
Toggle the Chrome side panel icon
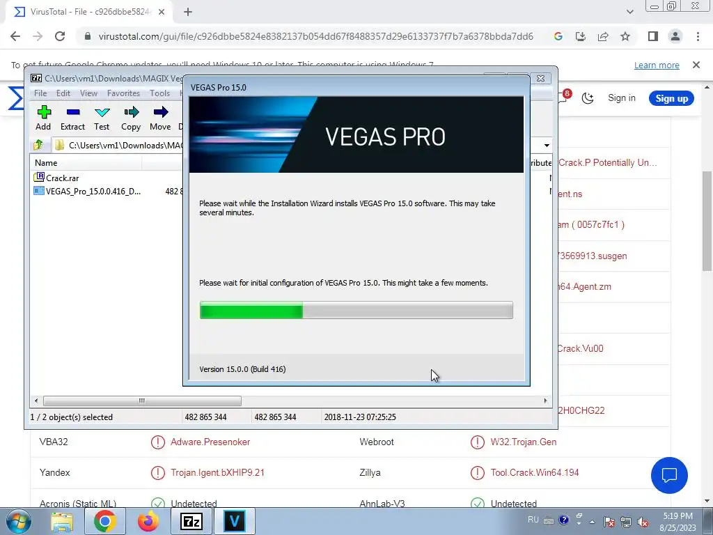click(x=653, y=36)
